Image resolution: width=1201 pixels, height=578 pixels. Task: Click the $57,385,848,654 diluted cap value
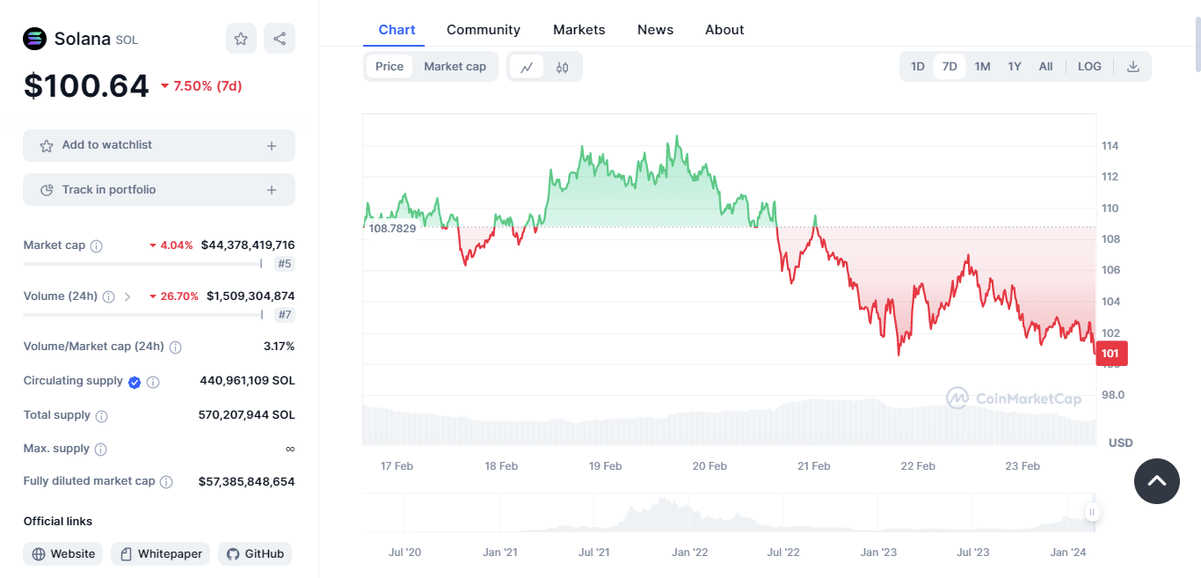246,482
